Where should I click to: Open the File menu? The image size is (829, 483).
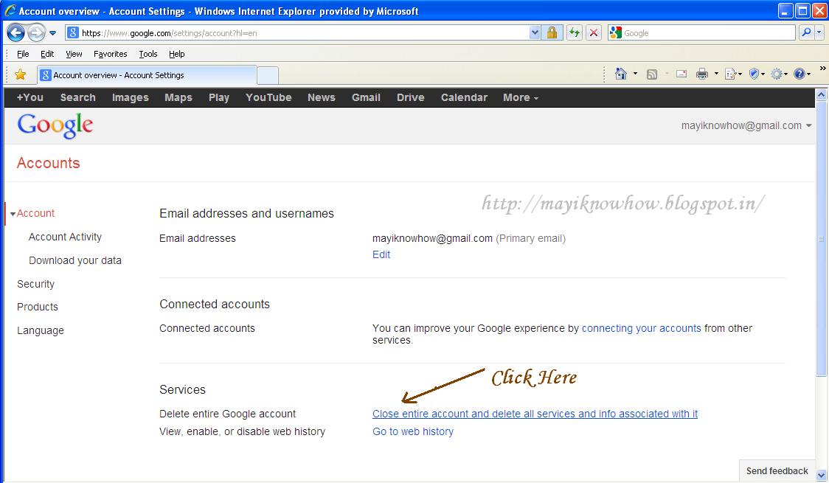coord(23,54)
